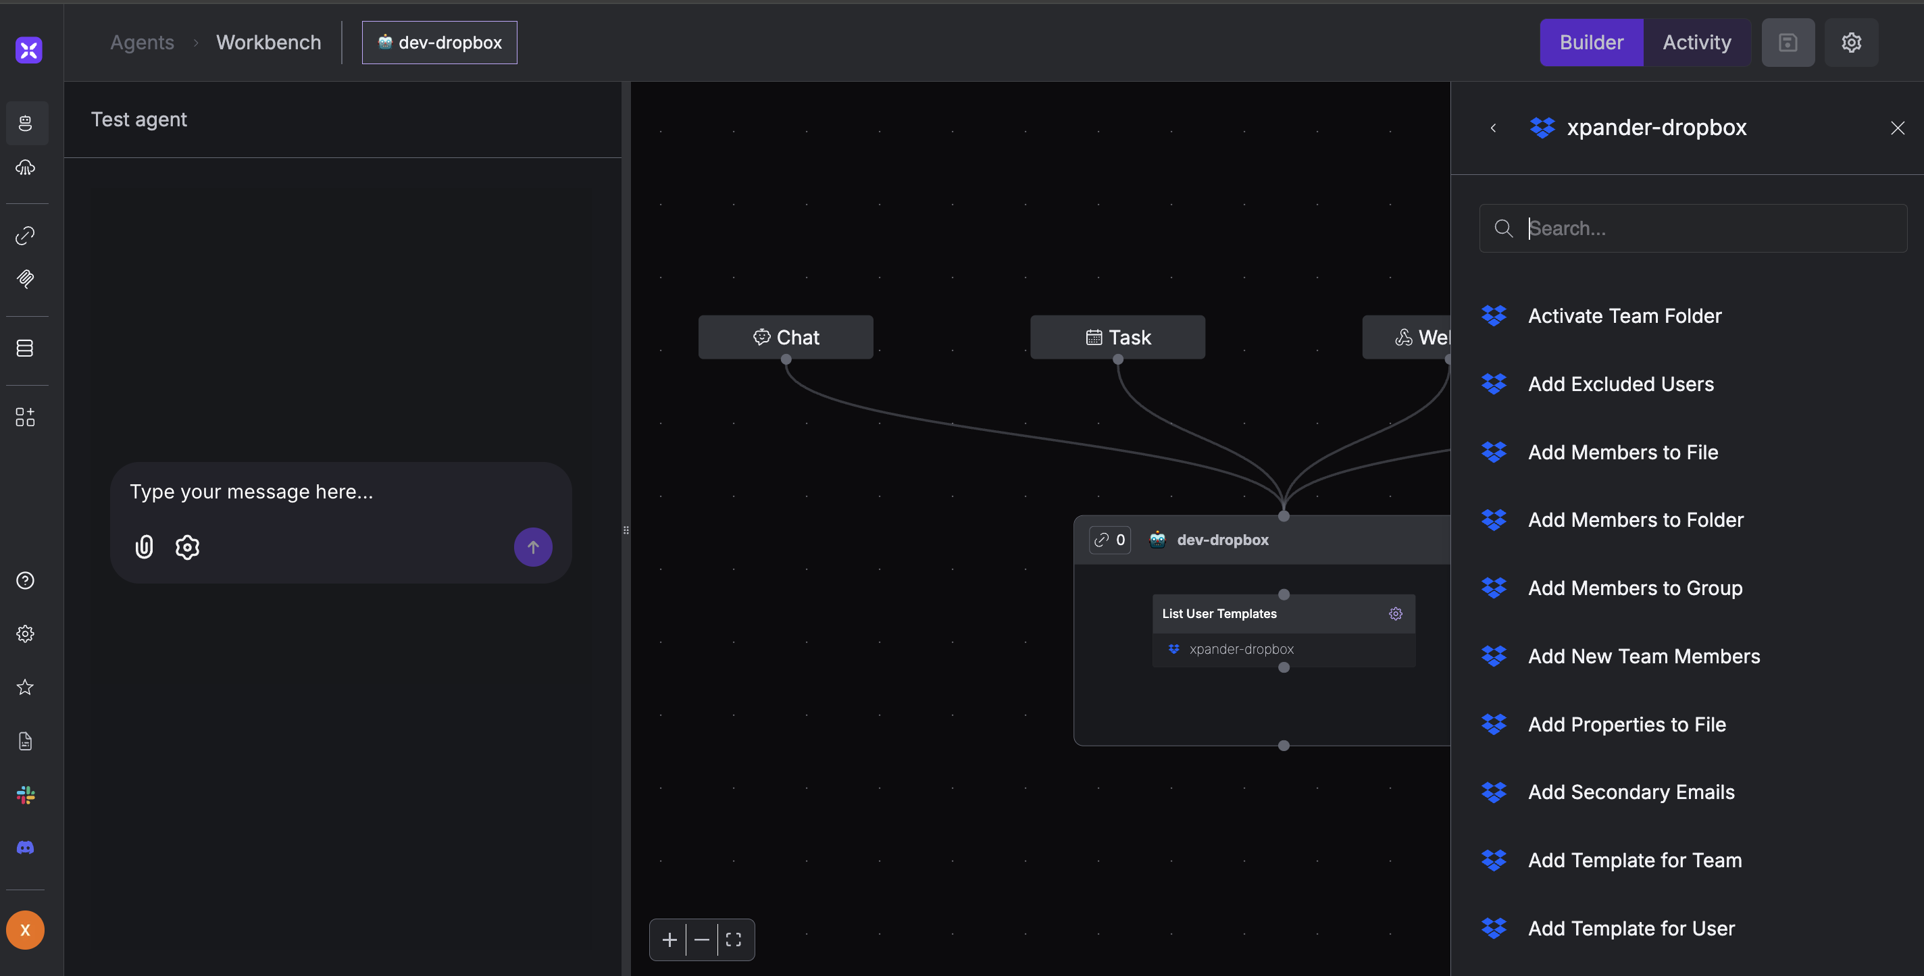The height and width of the screenshot is (976, 1924).
Task: Click the Agents breadcrumb link
Action: [x=142, y=43]
